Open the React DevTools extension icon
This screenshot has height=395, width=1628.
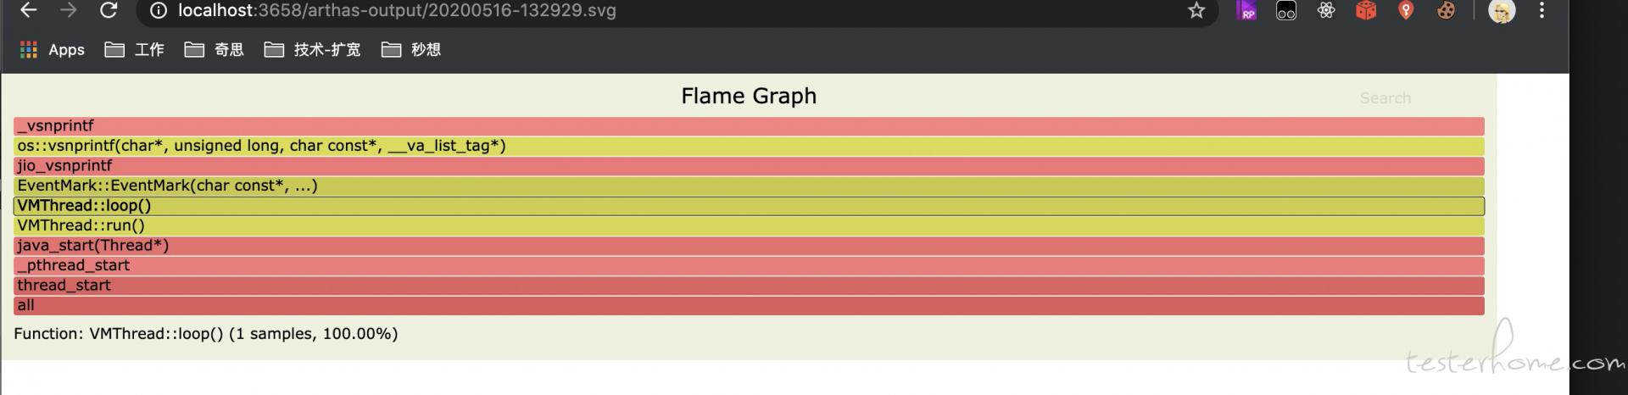point(1326,10)
